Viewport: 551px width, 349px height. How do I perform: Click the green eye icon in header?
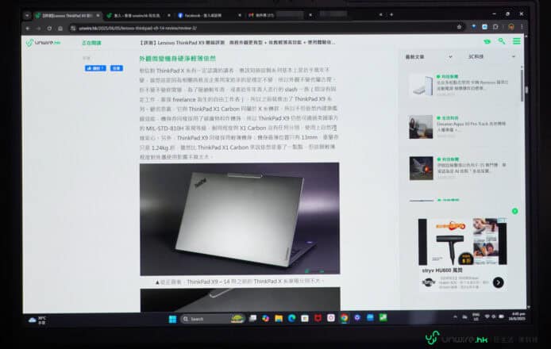(x=487, y=41)
